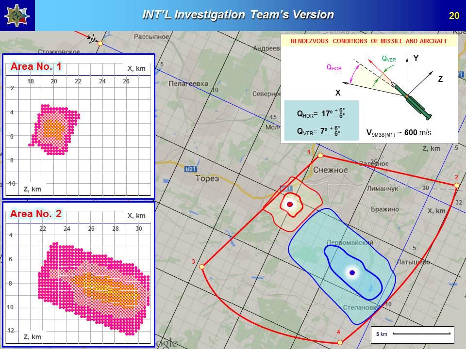
Task: Click the Латышево label on the map
Action: point(414,262)
